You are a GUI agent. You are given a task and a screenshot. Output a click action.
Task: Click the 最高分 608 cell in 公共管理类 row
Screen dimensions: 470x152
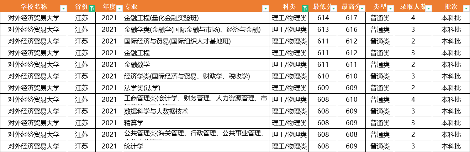point(352,135)
